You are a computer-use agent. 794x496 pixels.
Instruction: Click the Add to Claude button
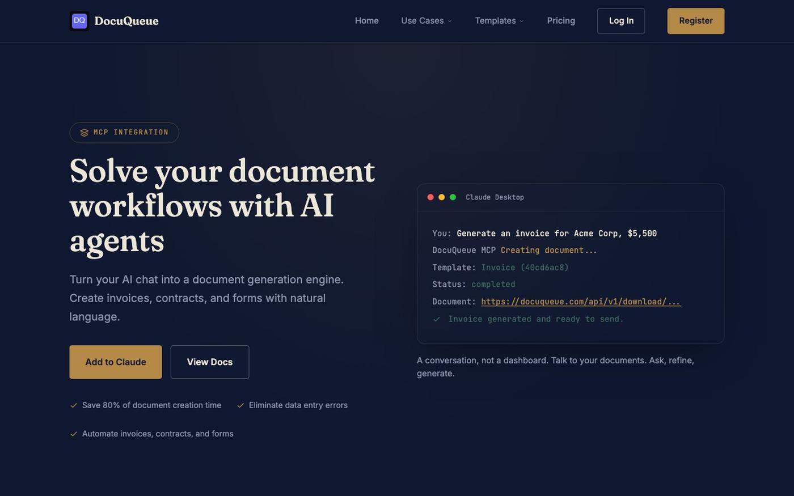point(116,362)
